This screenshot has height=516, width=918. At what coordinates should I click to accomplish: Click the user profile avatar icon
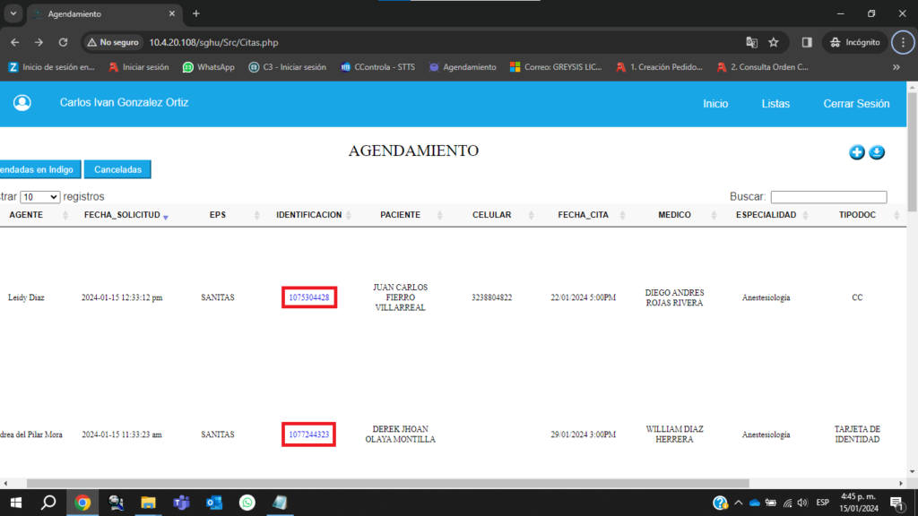click(22, 103)
